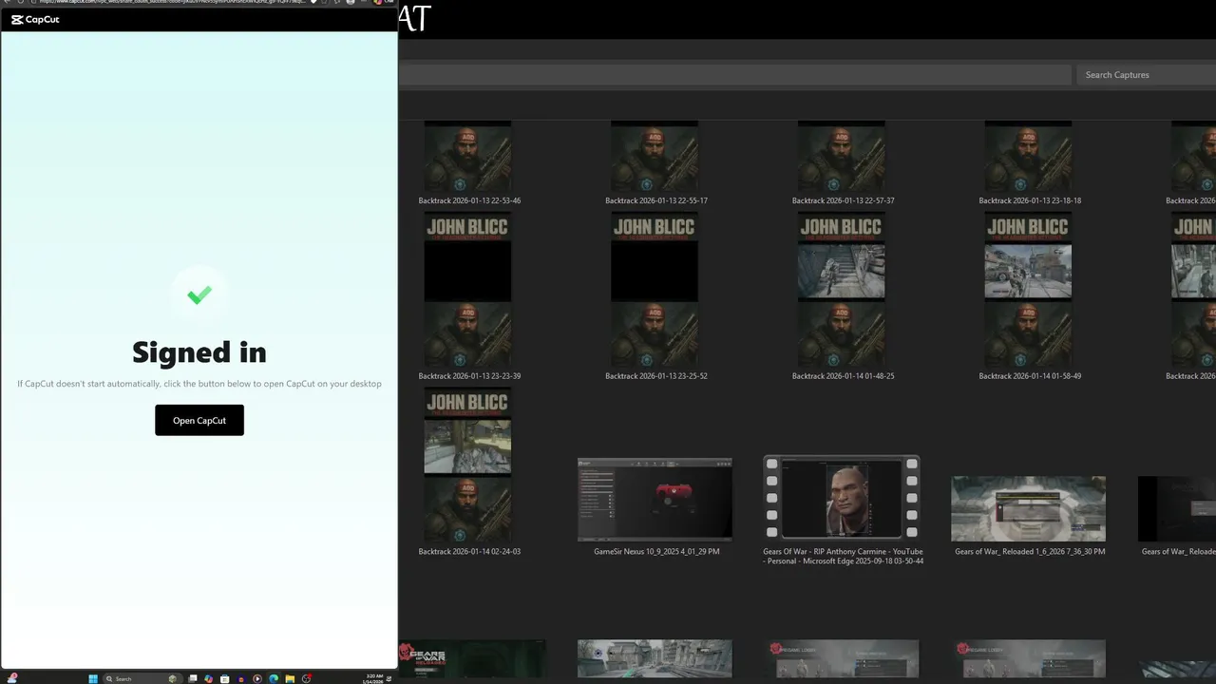
Task: Open Backtrack 2026-01-13 23-25-52 capture thumbnail
Action: click(655, 290)
